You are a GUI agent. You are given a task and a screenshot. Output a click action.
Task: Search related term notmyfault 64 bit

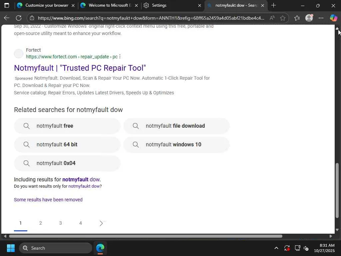[x=67, y=145]
